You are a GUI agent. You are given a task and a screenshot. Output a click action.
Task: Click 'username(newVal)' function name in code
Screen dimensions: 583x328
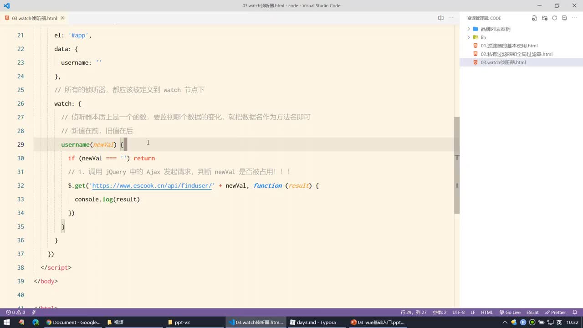pyautogui.click(x=75, y=144)
